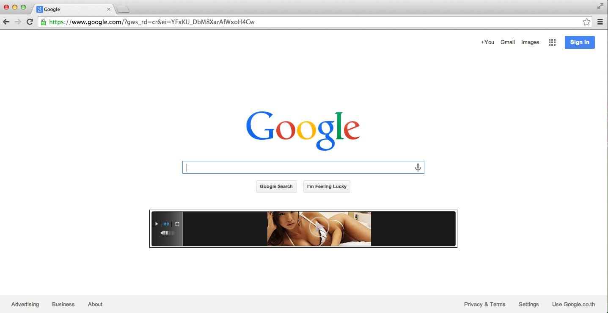Expand the video player to fullscreen
The height and width of the screenshot is (313, 608).
[177, 224]
